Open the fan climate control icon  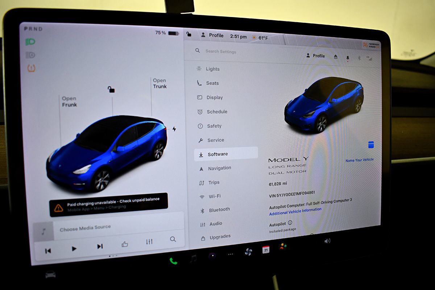point(248,252)
